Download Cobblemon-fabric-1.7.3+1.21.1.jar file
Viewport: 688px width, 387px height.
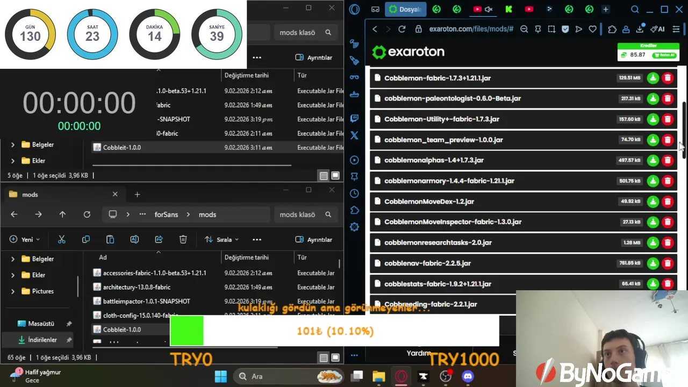[x=653, y=78]
